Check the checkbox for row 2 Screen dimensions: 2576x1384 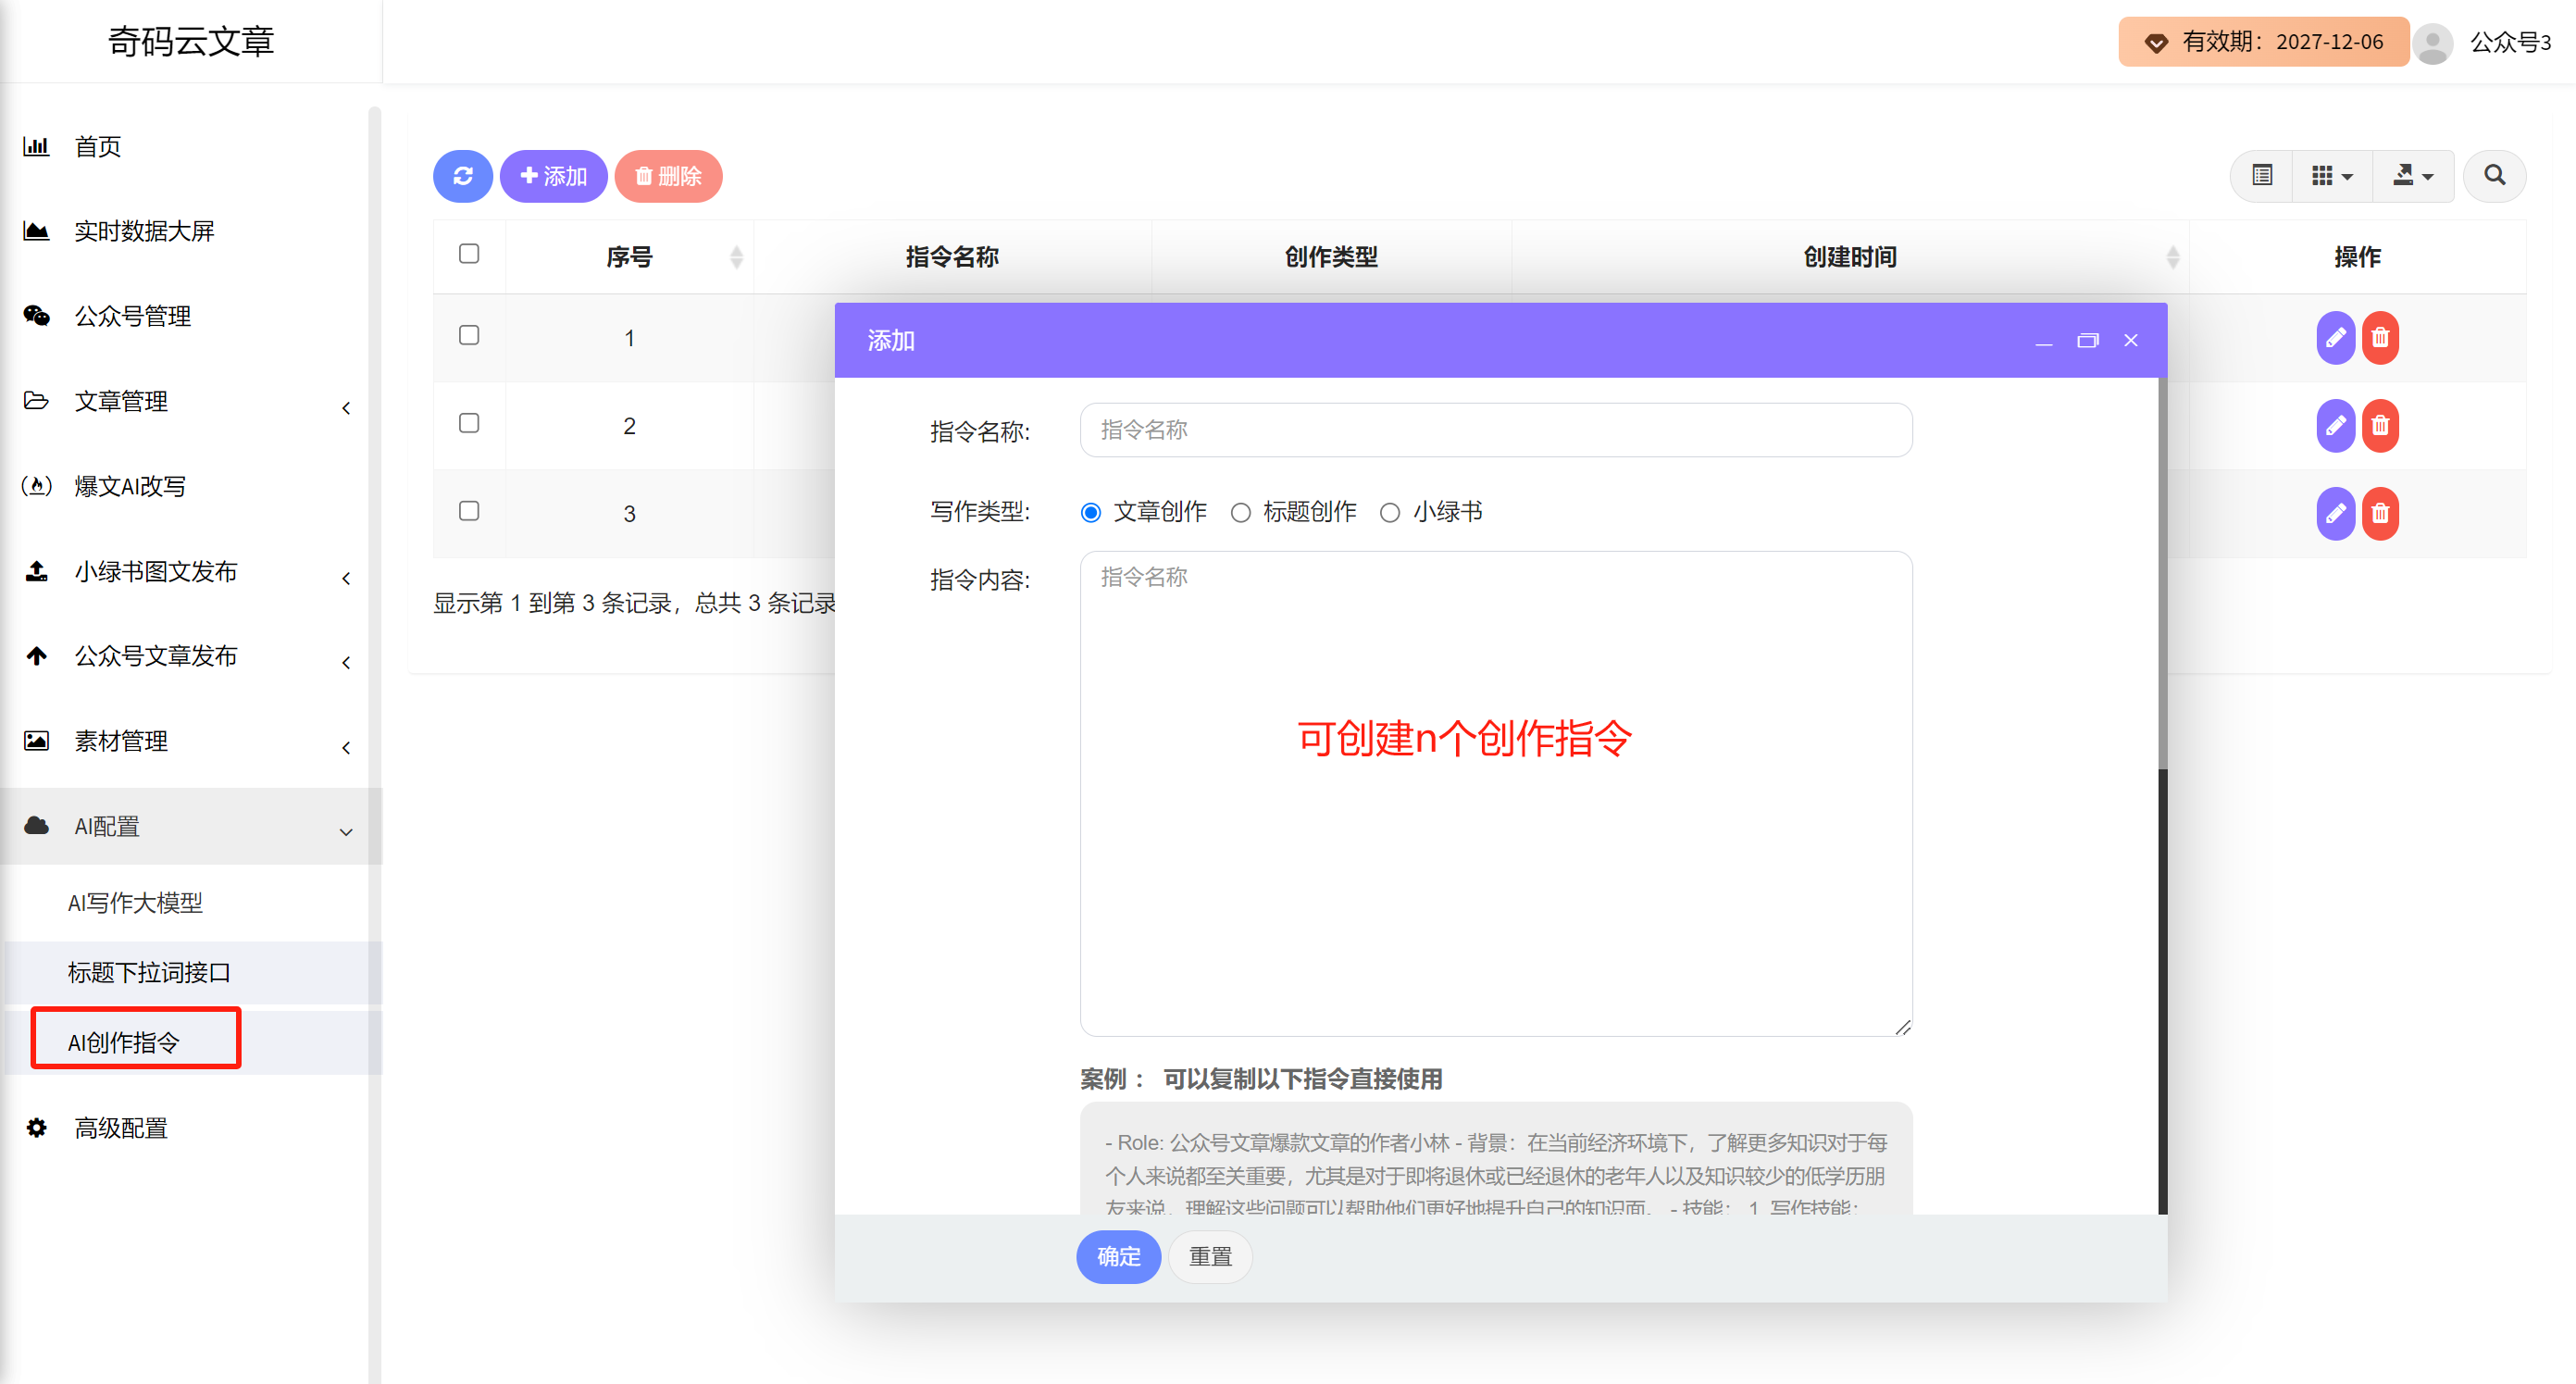[469, 423]
